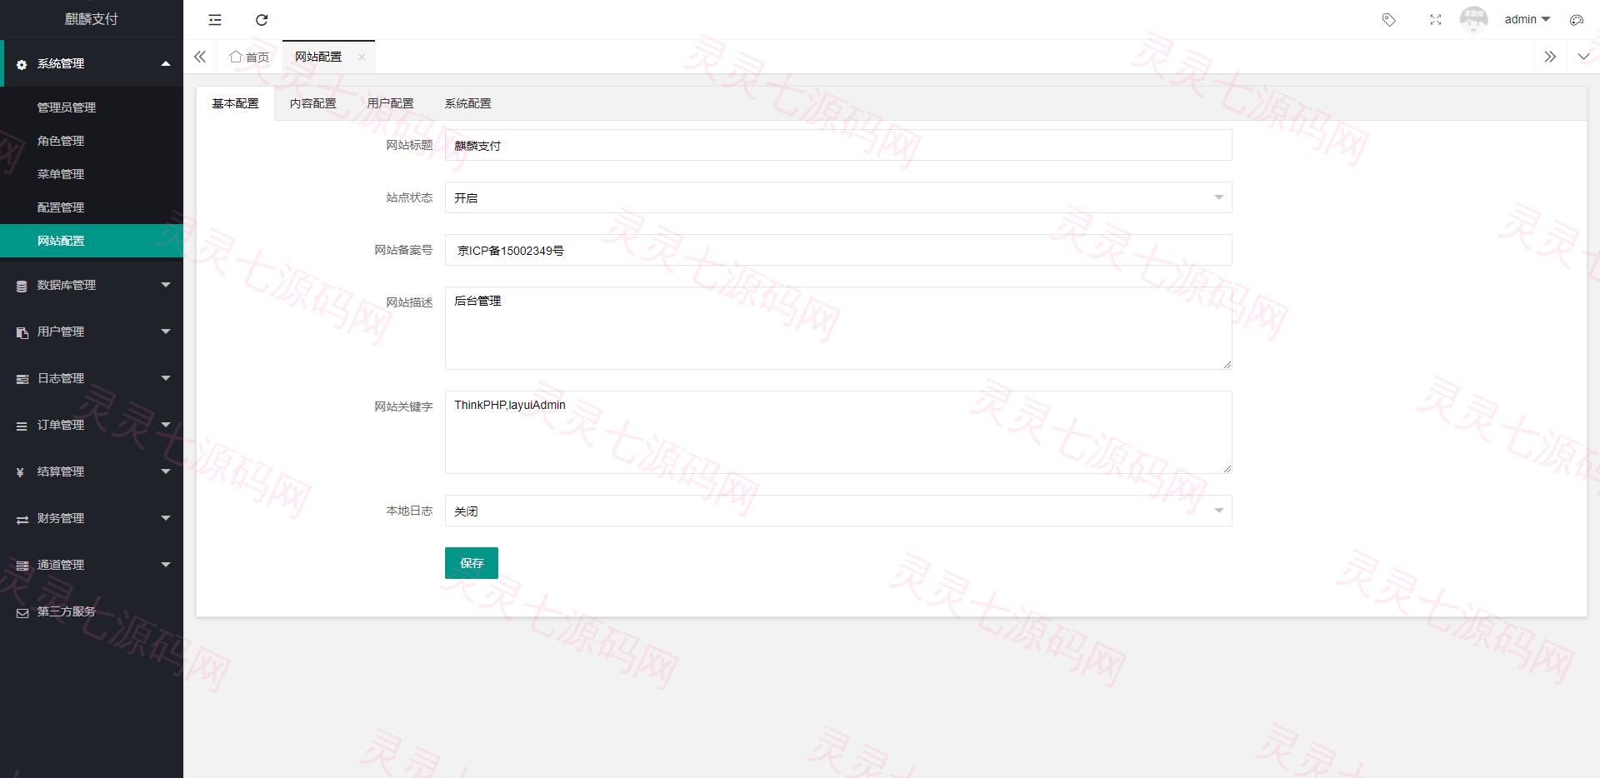Switch to the 用户配置 tab
1600x778 pixels.
(391, 103)
